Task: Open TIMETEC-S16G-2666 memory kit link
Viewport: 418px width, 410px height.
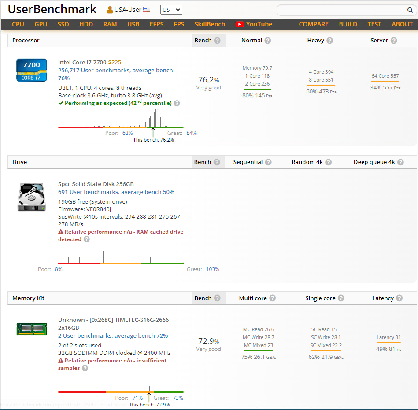Action: 114,324
